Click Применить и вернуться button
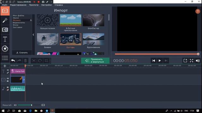202x113 pixels. coord(95,61)
